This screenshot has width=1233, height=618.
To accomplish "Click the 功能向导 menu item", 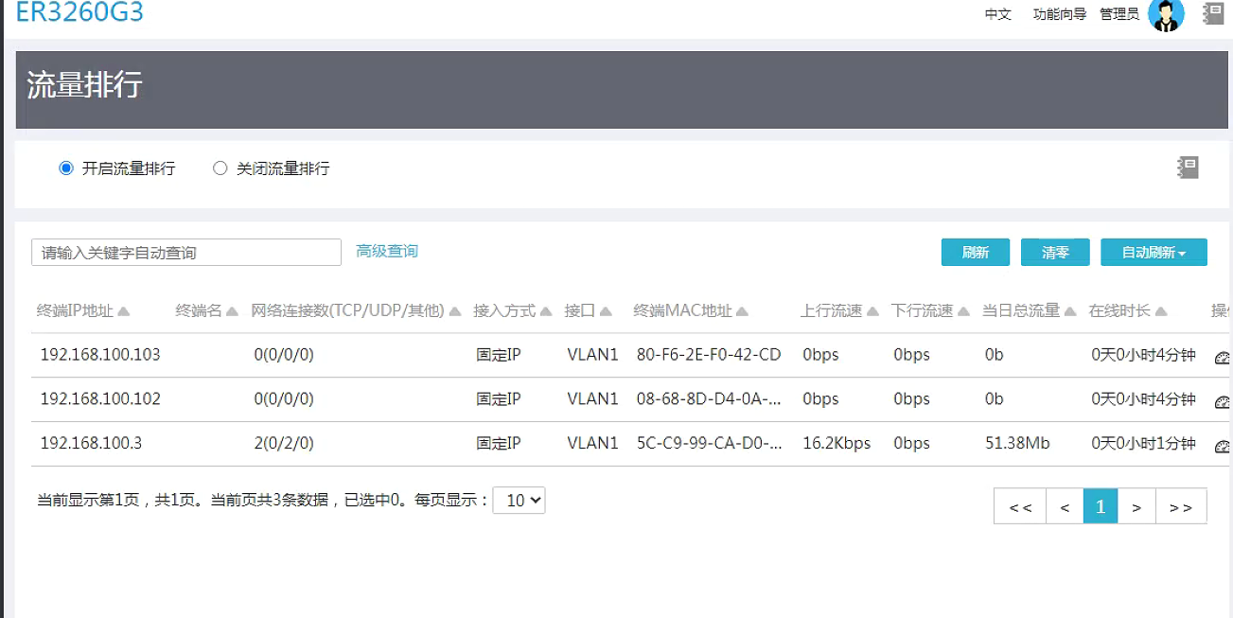I will (1059, 14).
